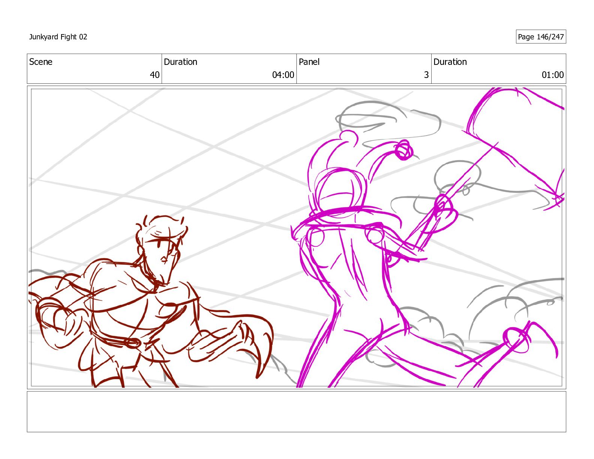
Task: Click the scene duration value '04:00'
Action: [283, 75]
